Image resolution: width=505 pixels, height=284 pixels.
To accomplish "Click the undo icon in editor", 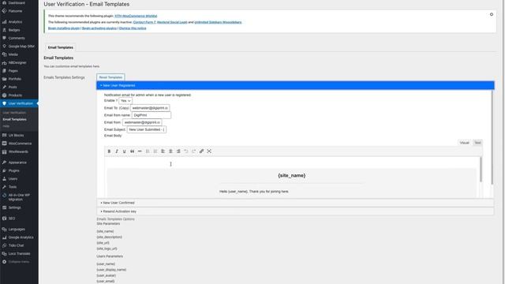I will pos(186,151).
